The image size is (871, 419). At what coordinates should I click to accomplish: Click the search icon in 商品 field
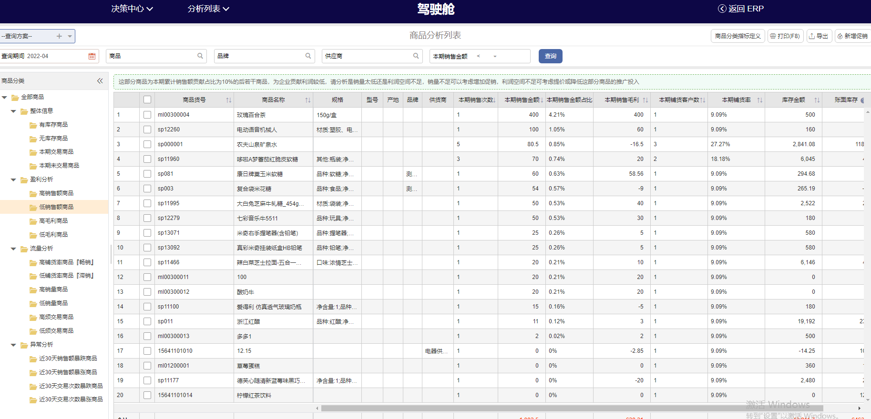[200, 56]
